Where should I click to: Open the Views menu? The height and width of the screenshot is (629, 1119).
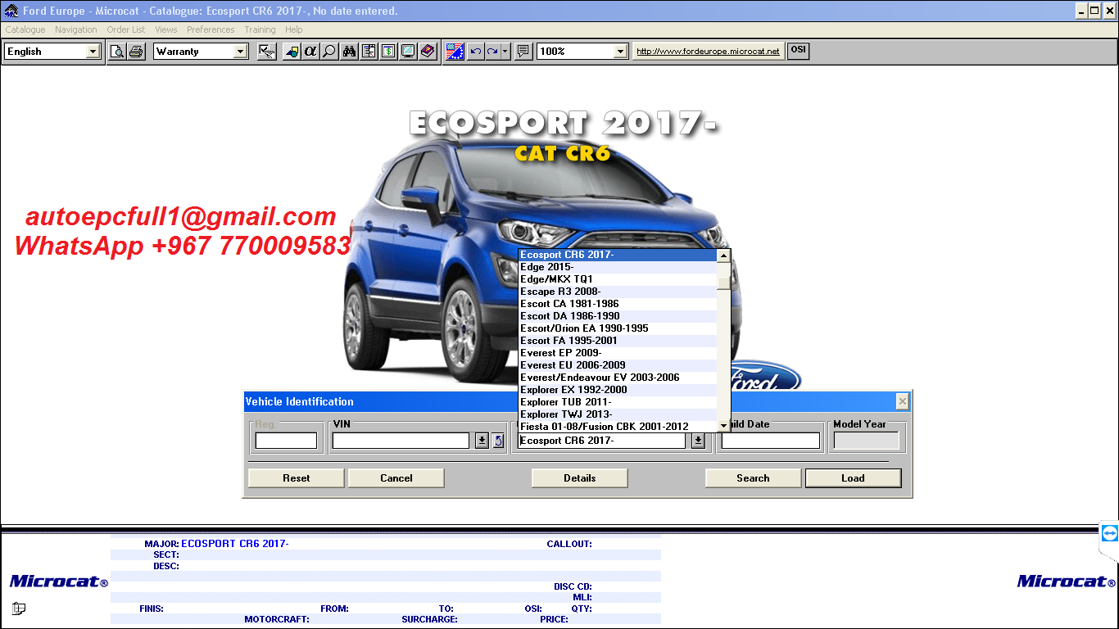click(166, 29)
